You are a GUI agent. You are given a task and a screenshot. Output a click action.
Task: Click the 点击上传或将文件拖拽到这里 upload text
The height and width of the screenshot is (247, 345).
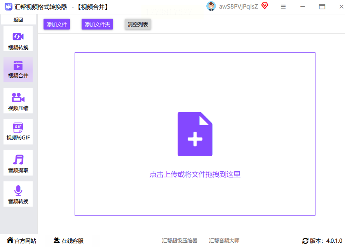click(195, 174)
